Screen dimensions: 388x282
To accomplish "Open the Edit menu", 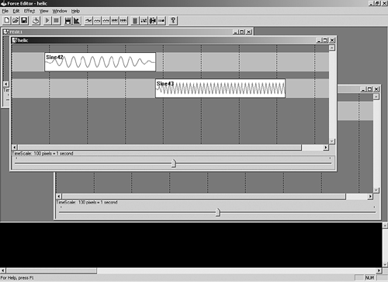I will 16,11.
